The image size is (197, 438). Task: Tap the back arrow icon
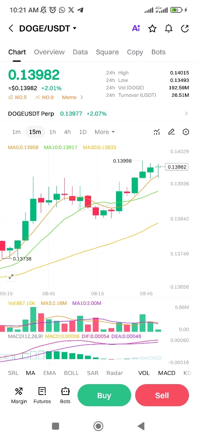11,28
